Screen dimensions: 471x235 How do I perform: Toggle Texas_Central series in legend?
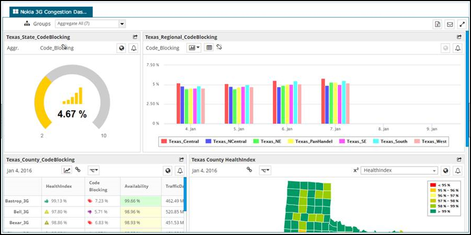180,141
